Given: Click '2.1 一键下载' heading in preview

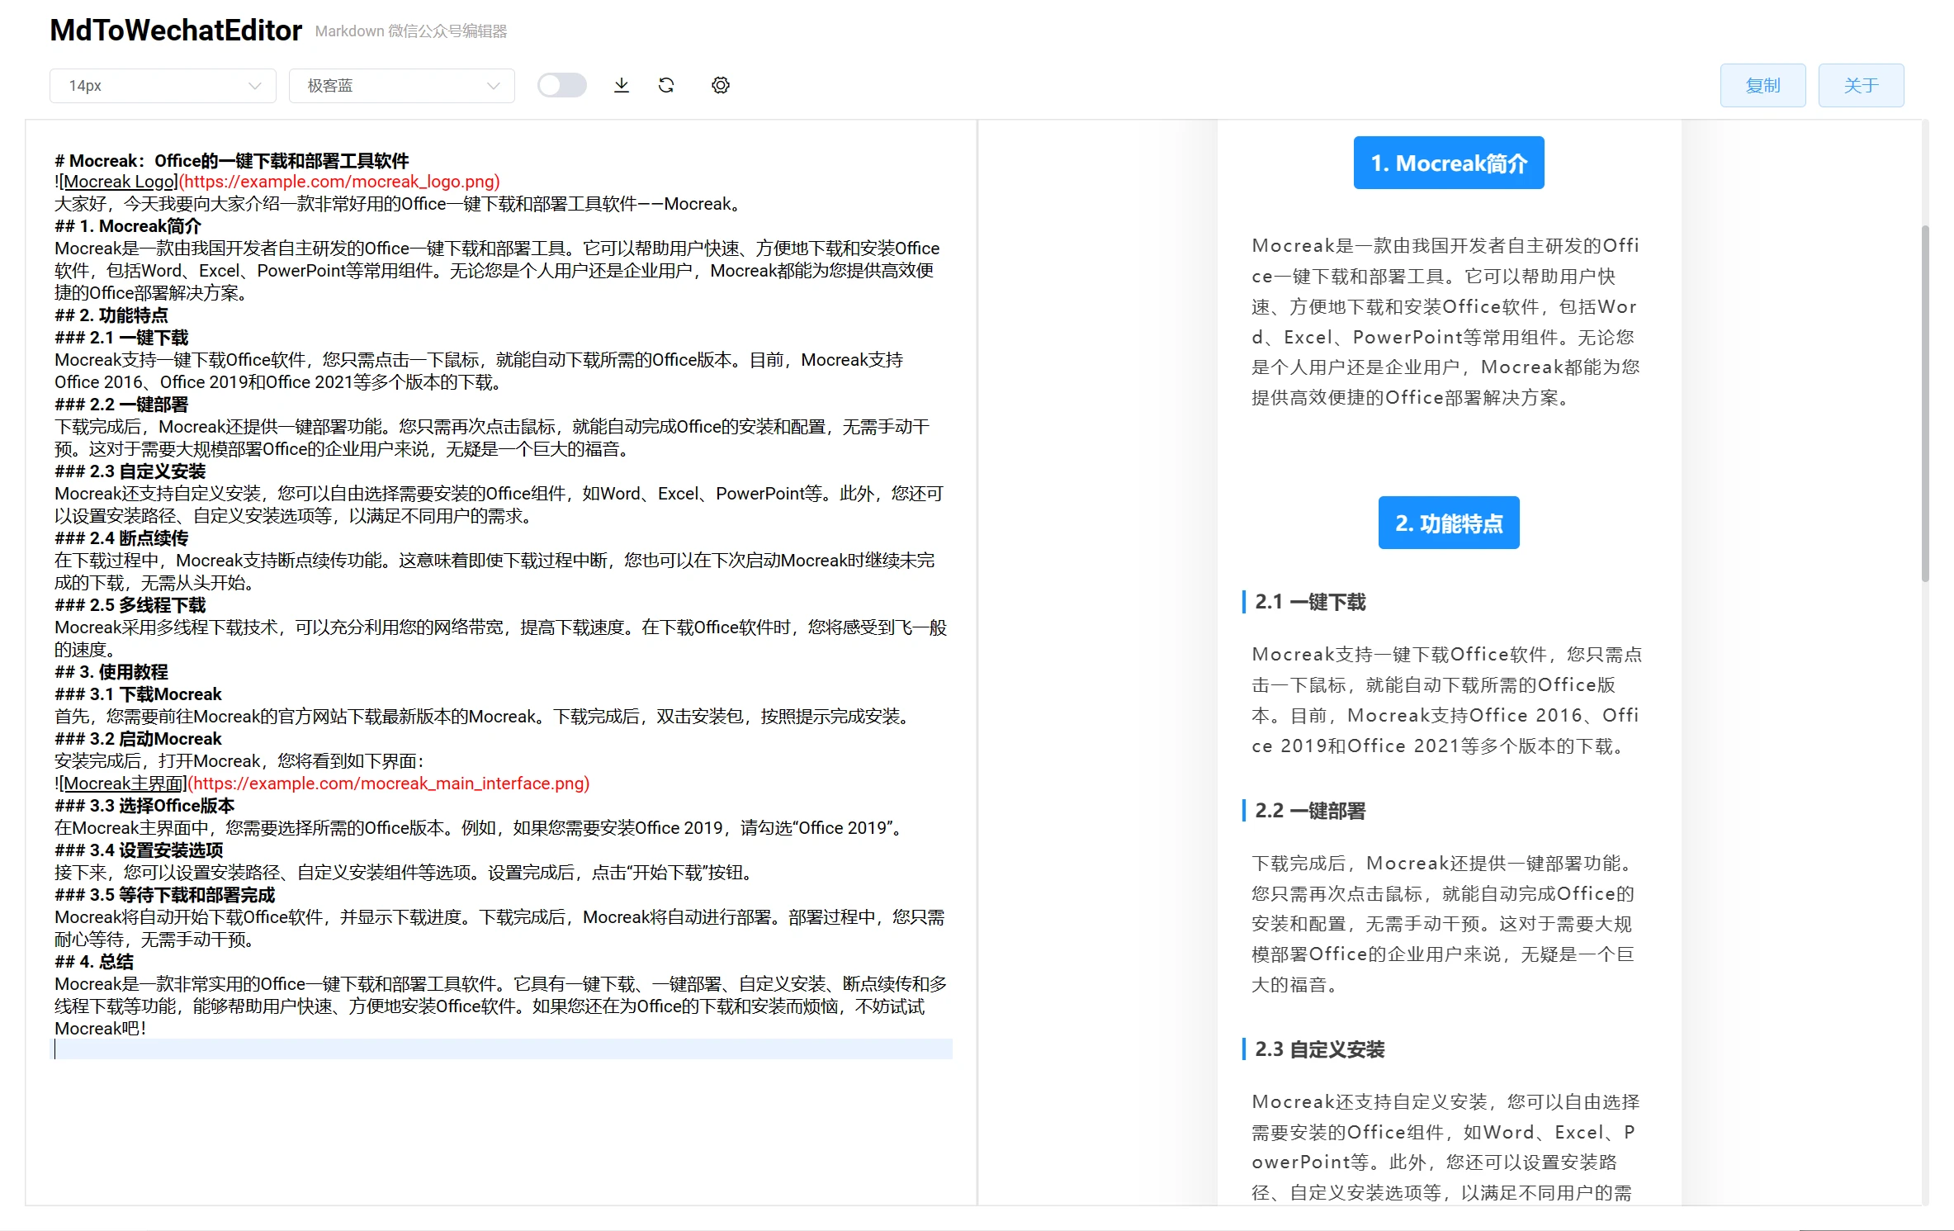Looking at the screenshot, I should (1310, 602).
